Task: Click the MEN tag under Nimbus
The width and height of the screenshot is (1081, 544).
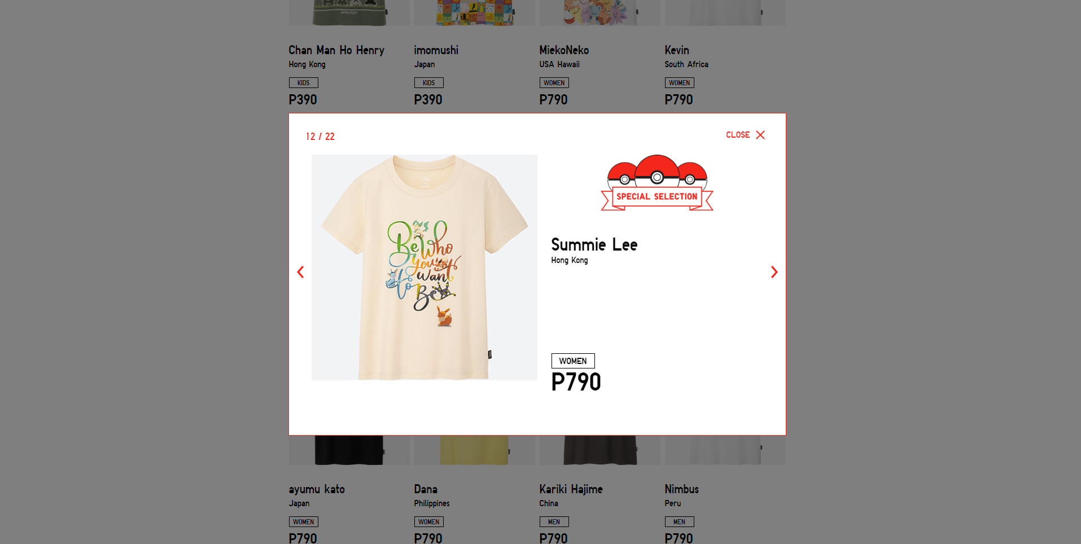Action: click(x=680, y=522)
